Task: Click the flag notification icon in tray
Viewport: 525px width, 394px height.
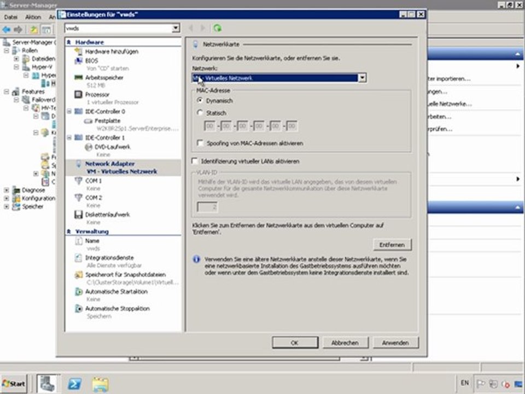Action: pyautogui.click(x=481, y=384)
